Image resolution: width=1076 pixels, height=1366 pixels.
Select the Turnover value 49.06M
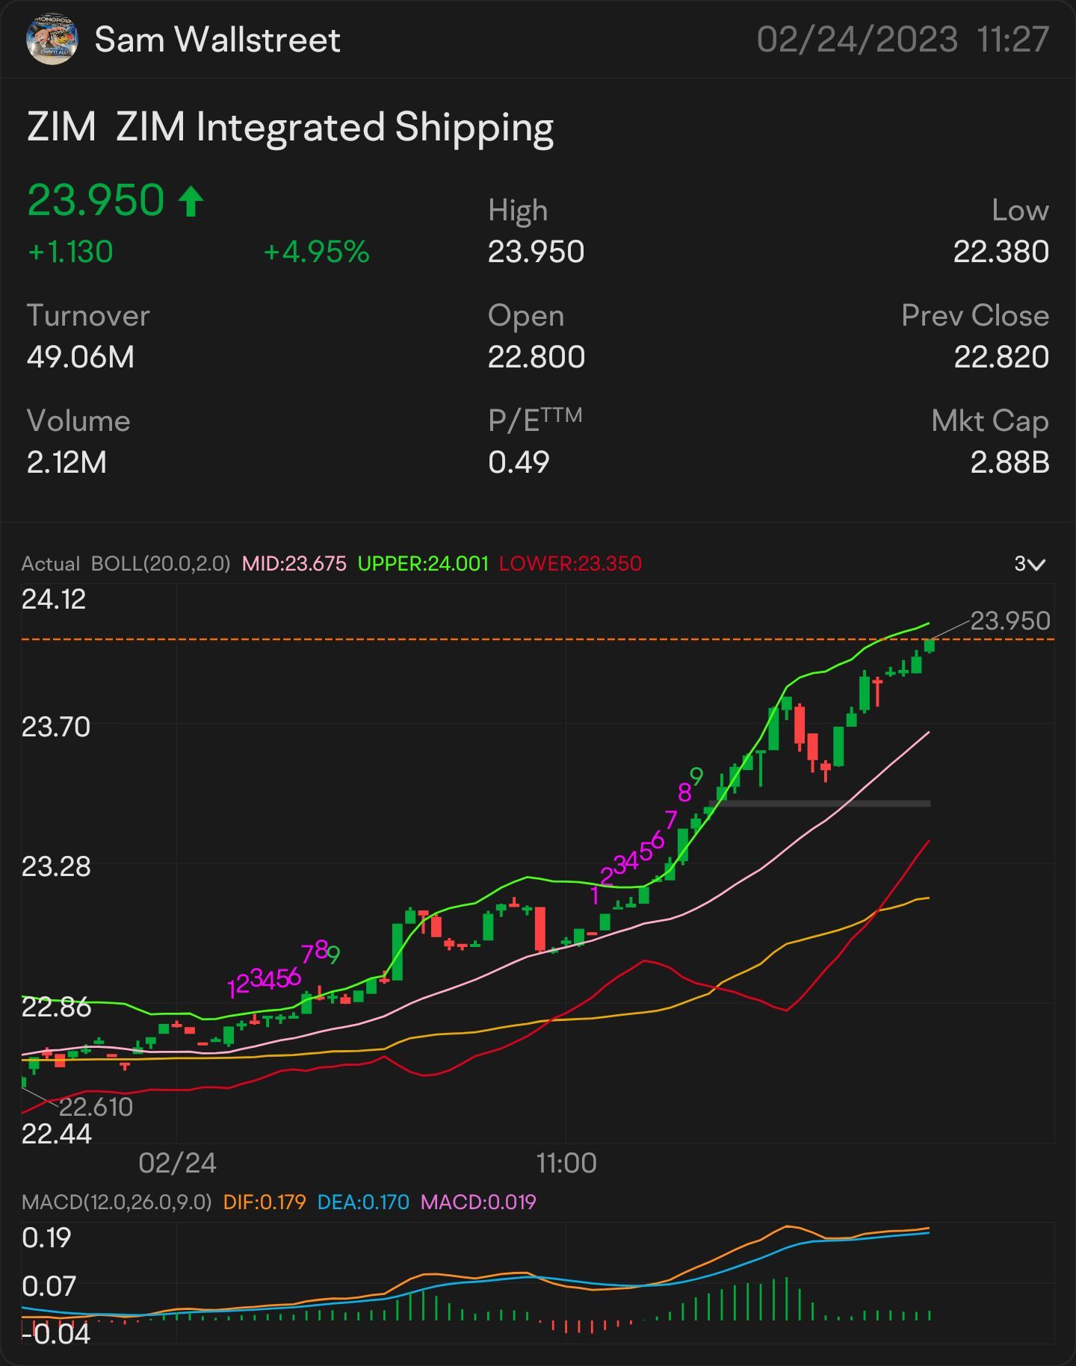tap(81, 357)
